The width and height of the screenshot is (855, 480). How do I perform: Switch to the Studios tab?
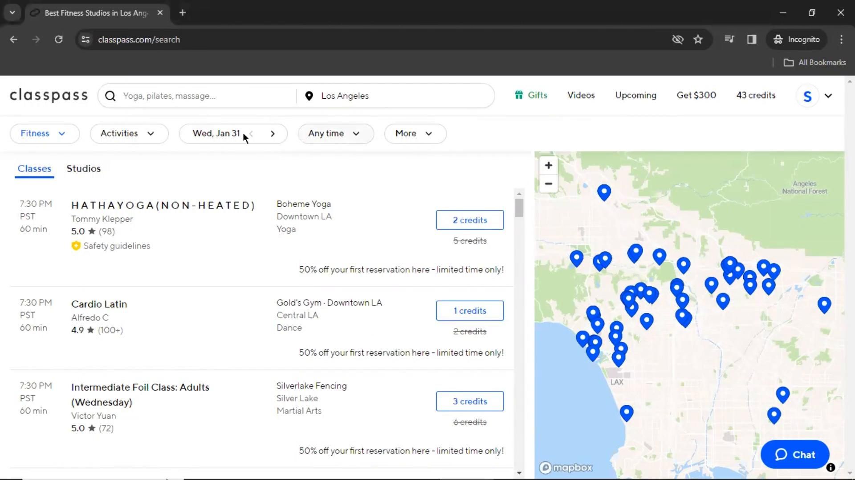point(84,168)
